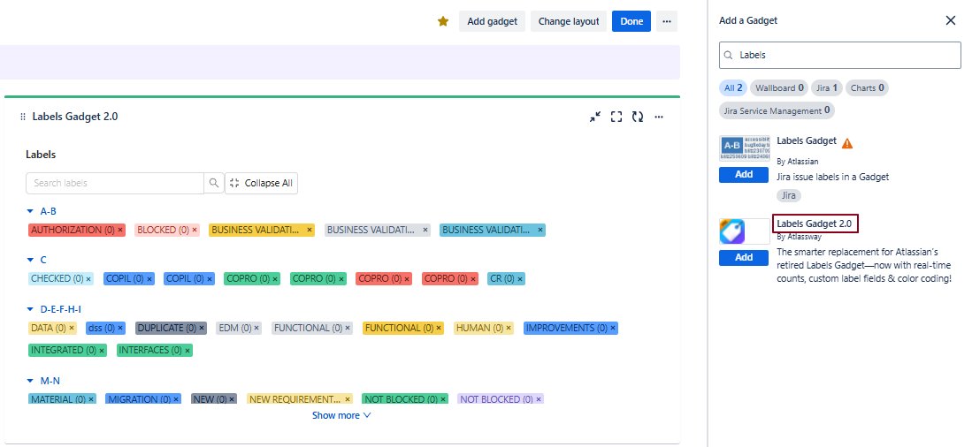Open Labels Gadget 2.0 more options menu
The image size is (972, 447).
[659, 117]
